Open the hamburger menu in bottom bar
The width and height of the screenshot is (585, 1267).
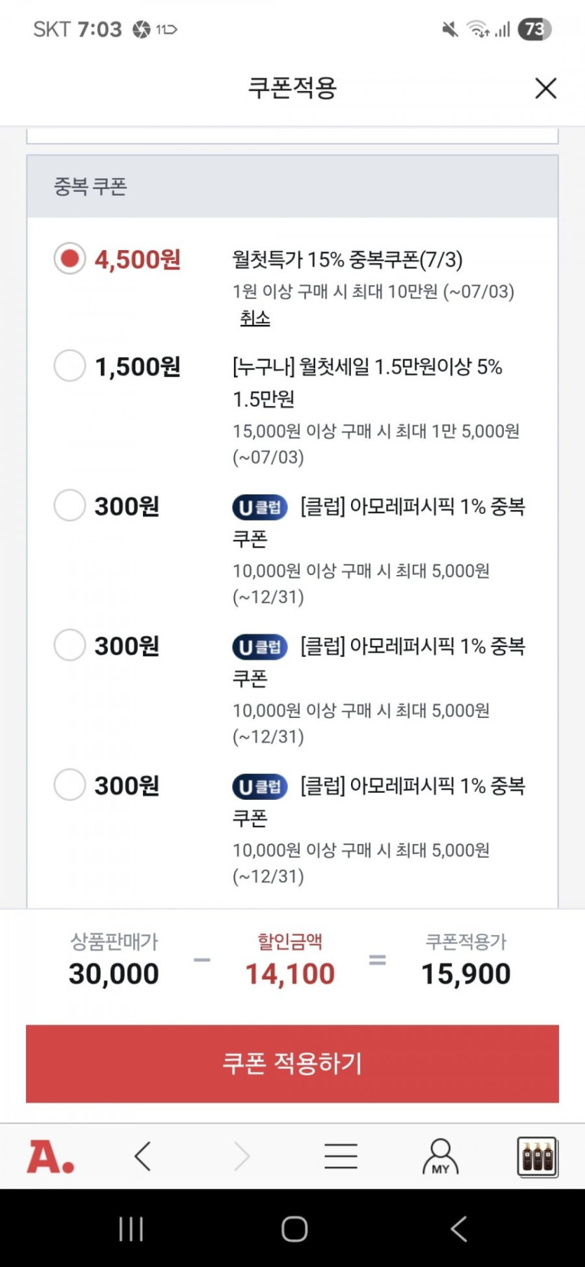tap(341, 1156)
